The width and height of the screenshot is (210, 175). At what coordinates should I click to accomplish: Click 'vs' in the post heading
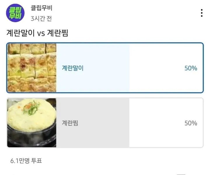tap(41, 34)
